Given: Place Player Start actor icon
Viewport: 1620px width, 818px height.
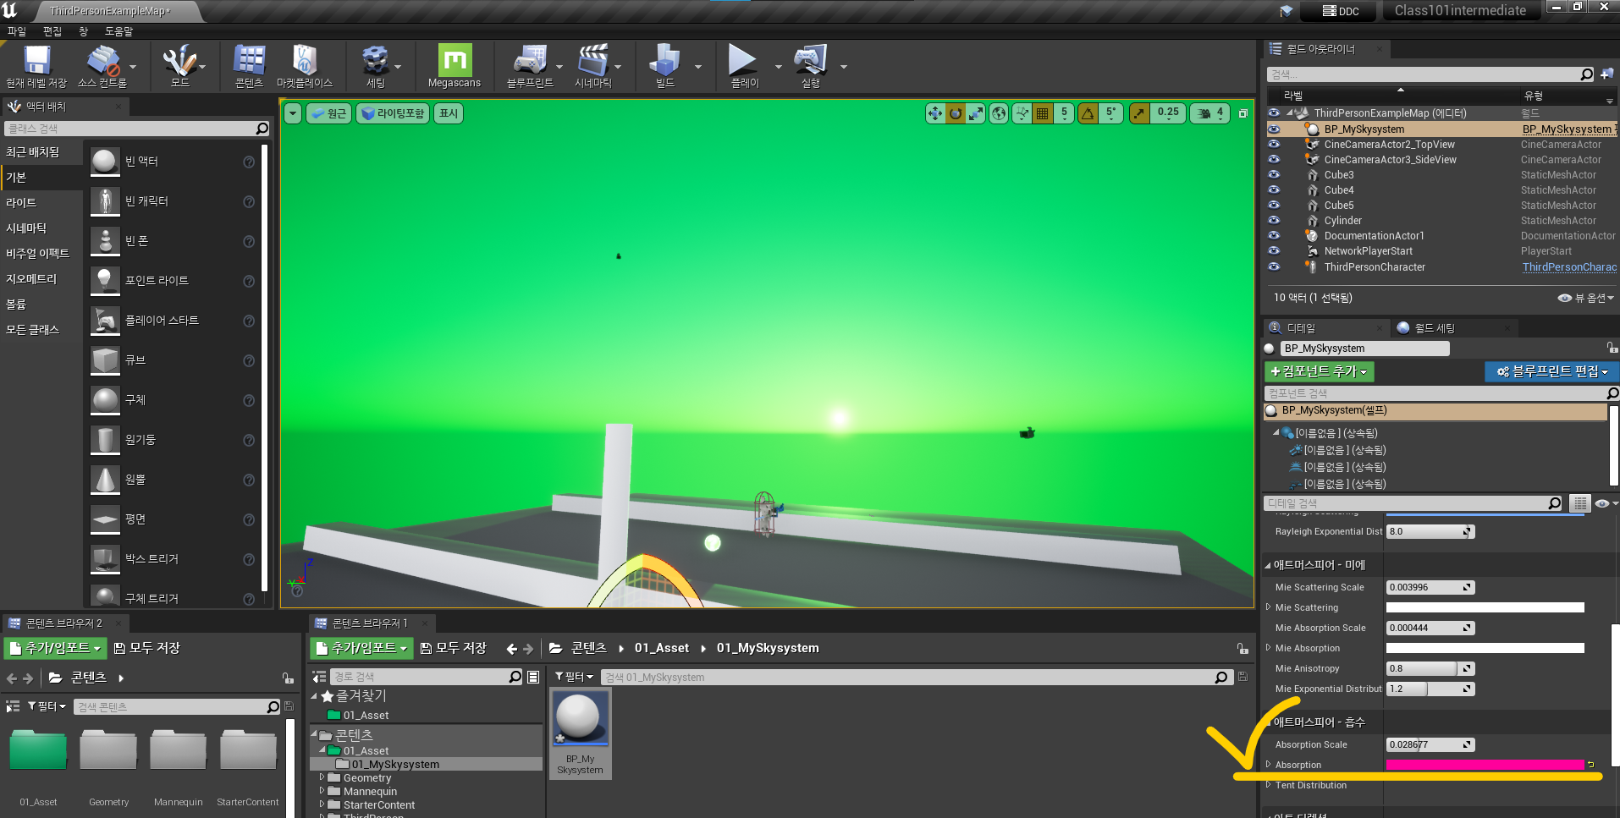Looking at the screenshot, I should [105, 321].
